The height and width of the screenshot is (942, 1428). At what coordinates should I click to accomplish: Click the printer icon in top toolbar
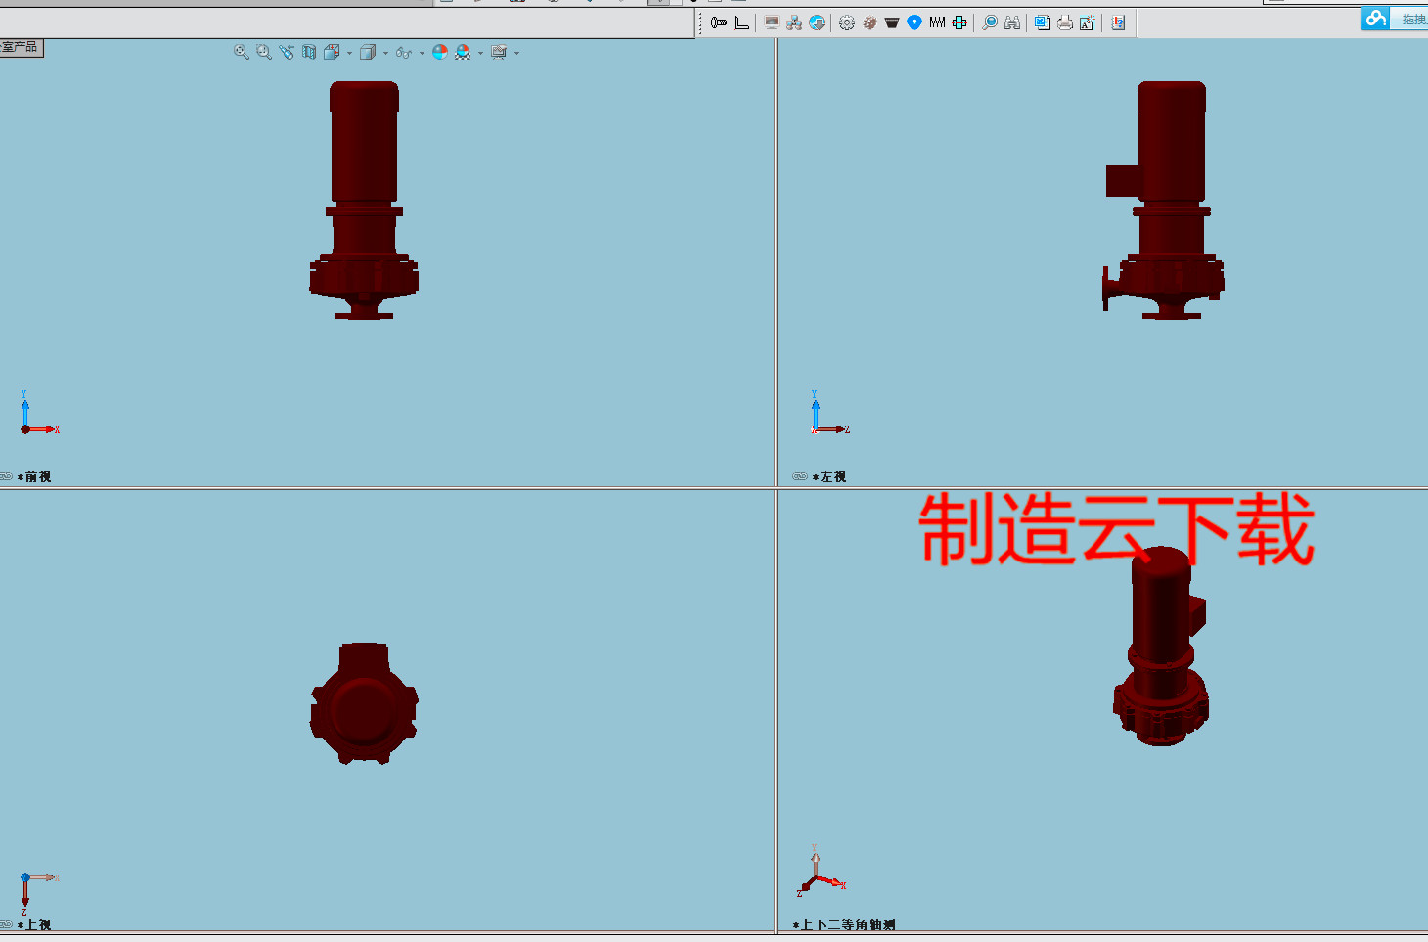[1065, 22]
